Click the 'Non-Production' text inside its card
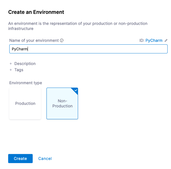 (62, 103)
